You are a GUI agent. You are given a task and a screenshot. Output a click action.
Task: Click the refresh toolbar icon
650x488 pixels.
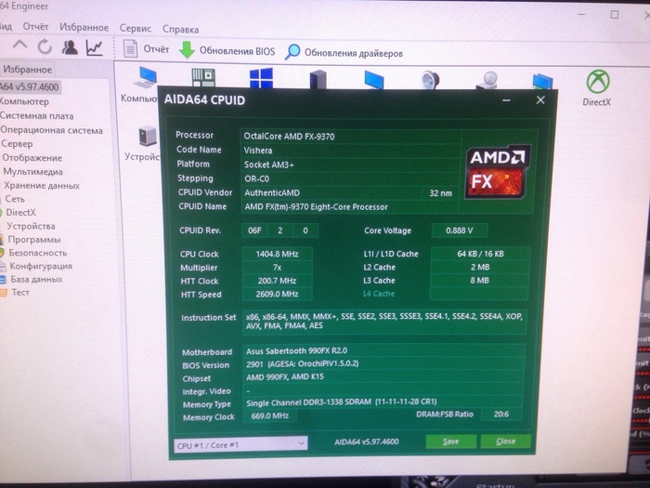pyautogui.click(x=44, y=46)
